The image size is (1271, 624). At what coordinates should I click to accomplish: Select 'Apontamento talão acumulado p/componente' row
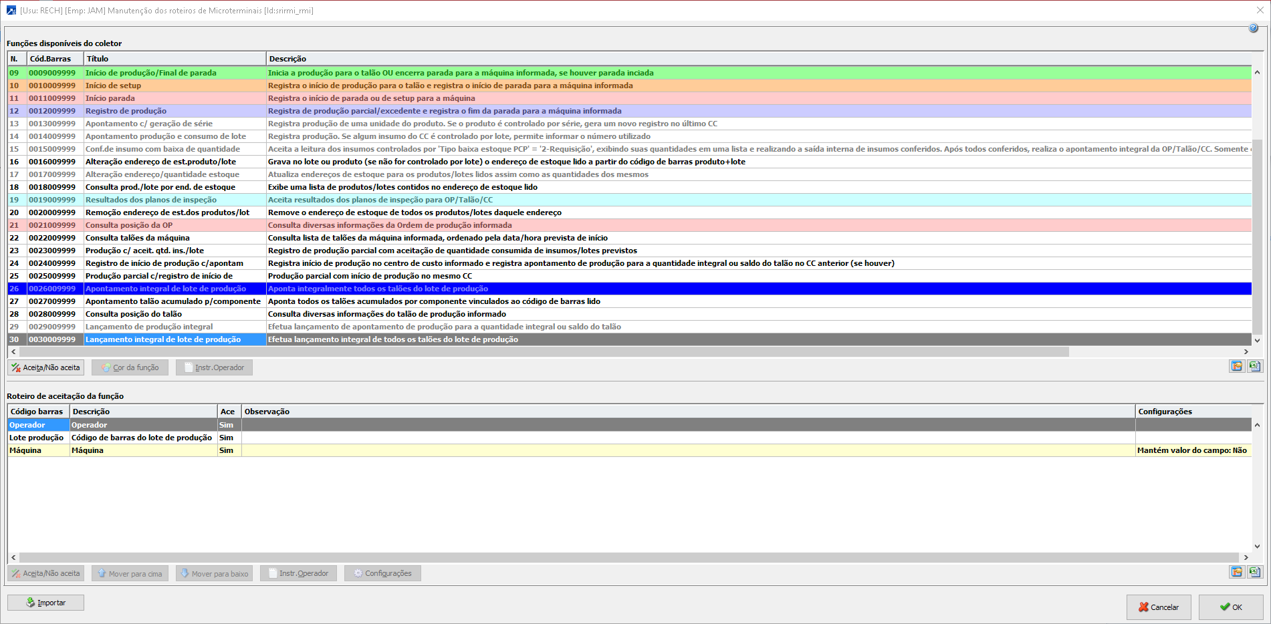tap(629, 301)
